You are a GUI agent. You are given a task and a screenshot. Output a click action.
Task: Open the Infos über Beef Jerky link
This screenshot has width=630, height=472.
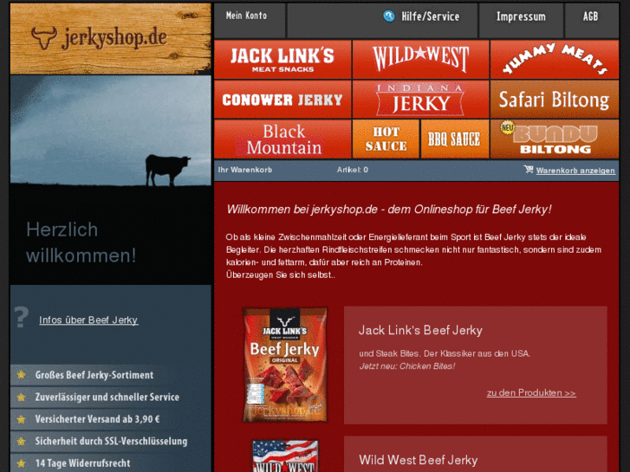point(88,320)
